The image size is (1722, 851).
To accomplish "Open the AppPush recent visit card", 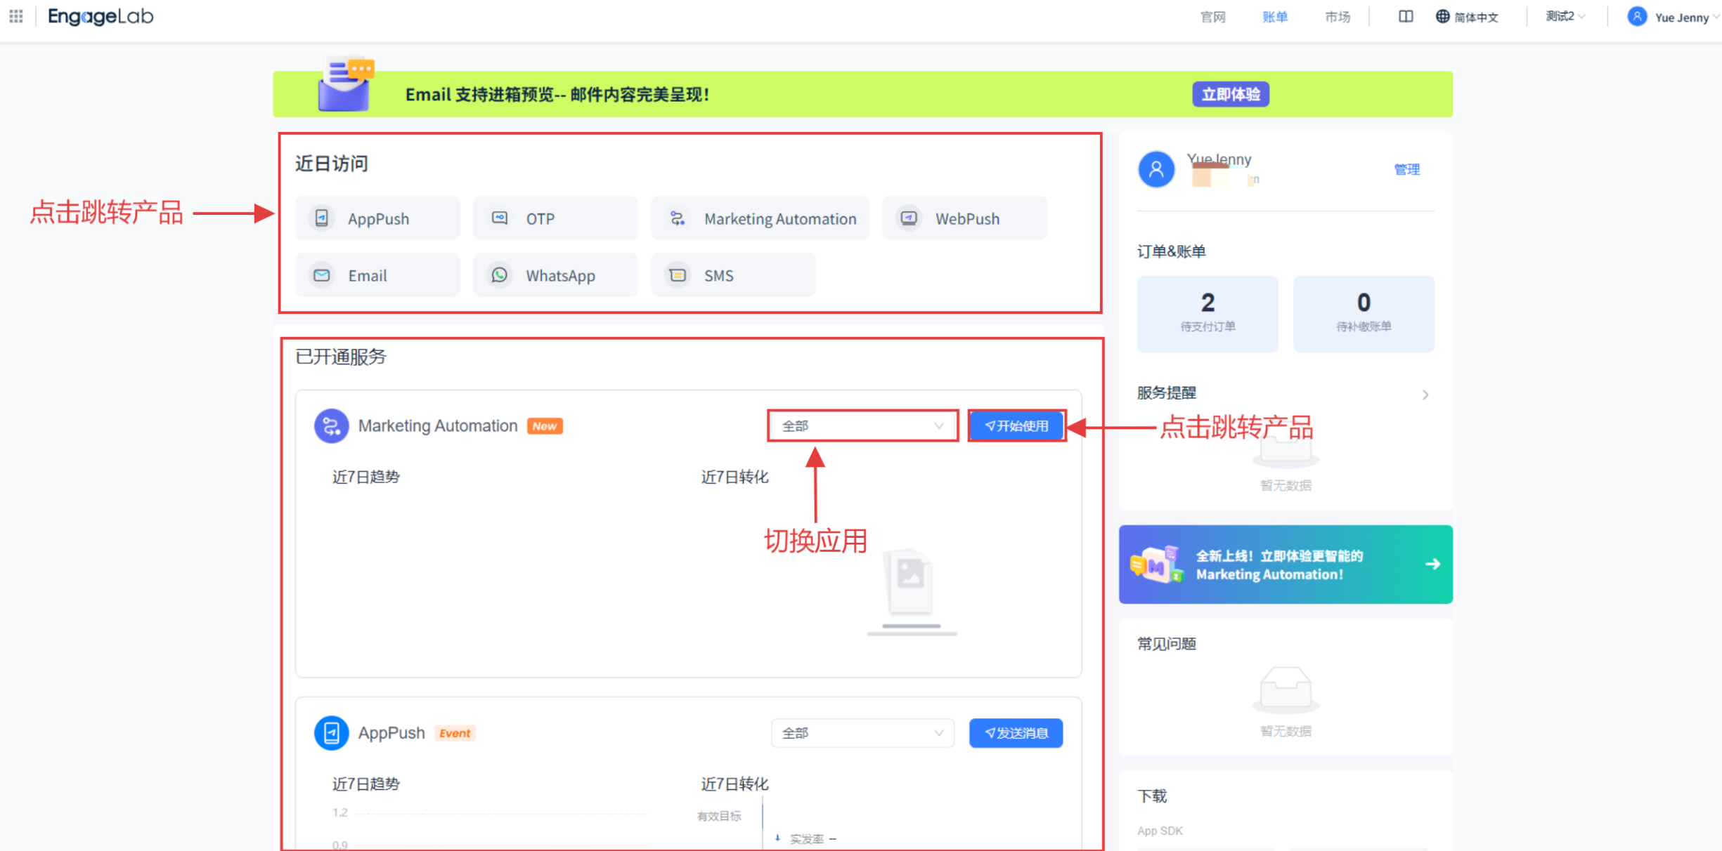I will [377, 218].
